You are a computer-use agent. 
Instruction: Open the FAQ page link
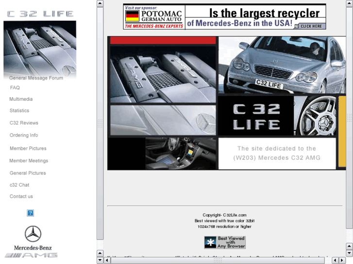[x=15, y=88]
